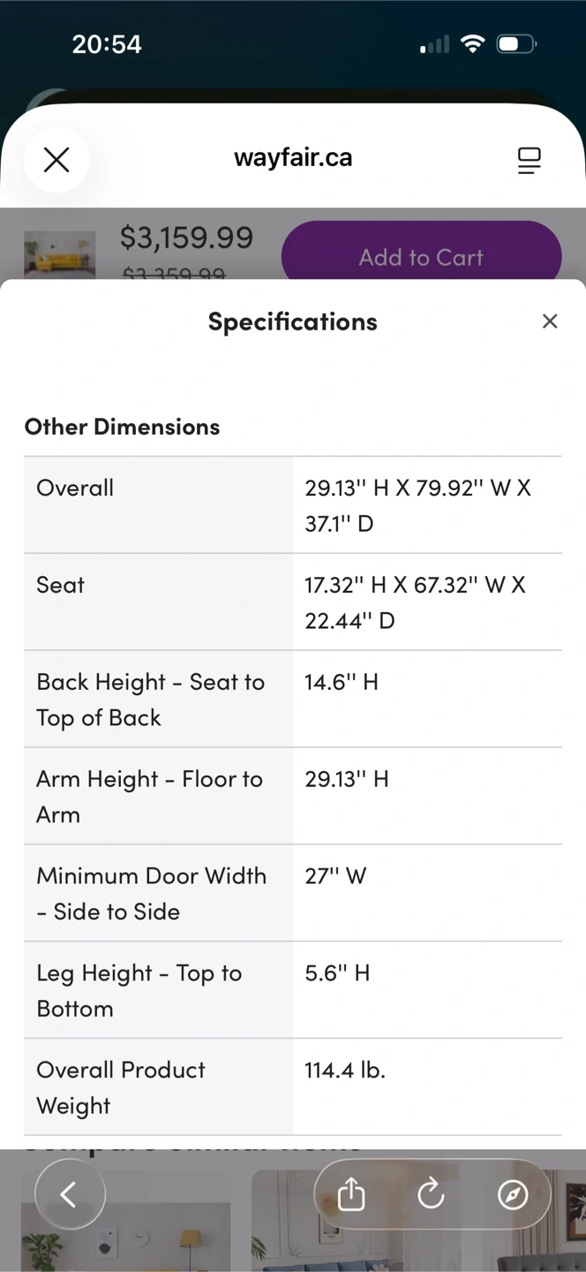Tap the Specifications heading
This screenshot has height=1272, width=586.
(x=292, y=322)
